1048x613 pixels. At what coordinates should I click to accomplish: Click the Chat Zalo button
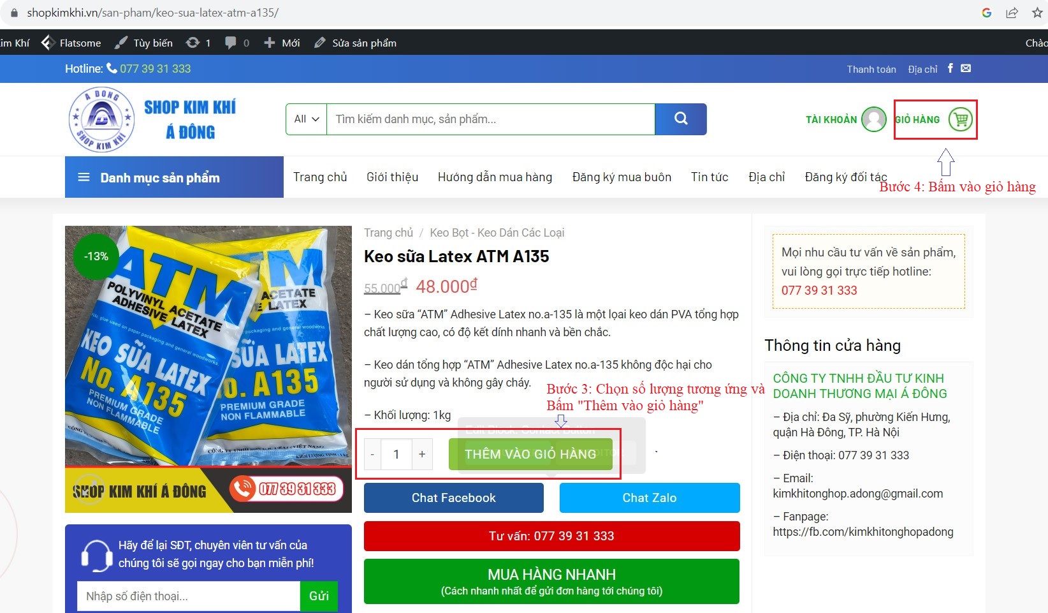click(x=650, y=498)
